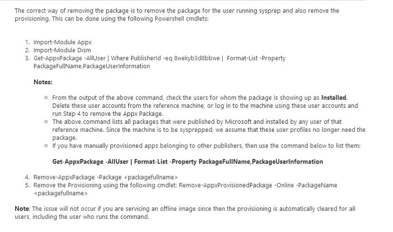Click the publisher ID 8wekyb3d8bbwe
The height and width of the screenshot is (232, 393).
tap(197, 58)
